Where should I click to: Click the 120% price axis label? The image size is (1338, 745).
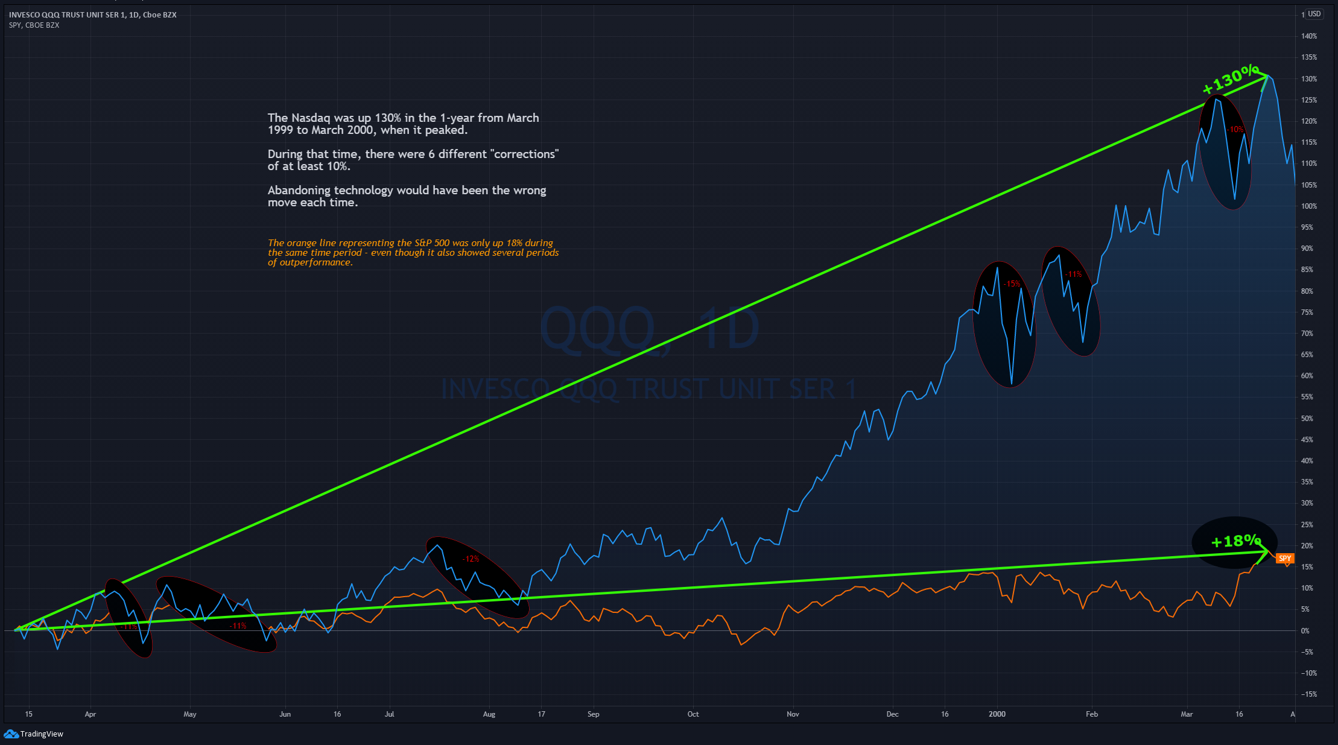point(1309,121)
